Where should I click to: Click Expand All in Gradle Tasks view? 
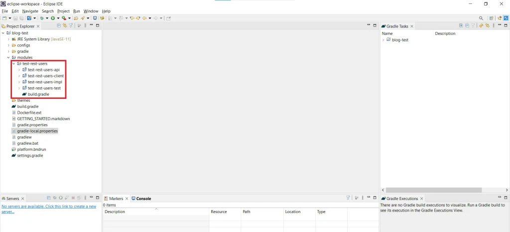(x=461, y=25)
